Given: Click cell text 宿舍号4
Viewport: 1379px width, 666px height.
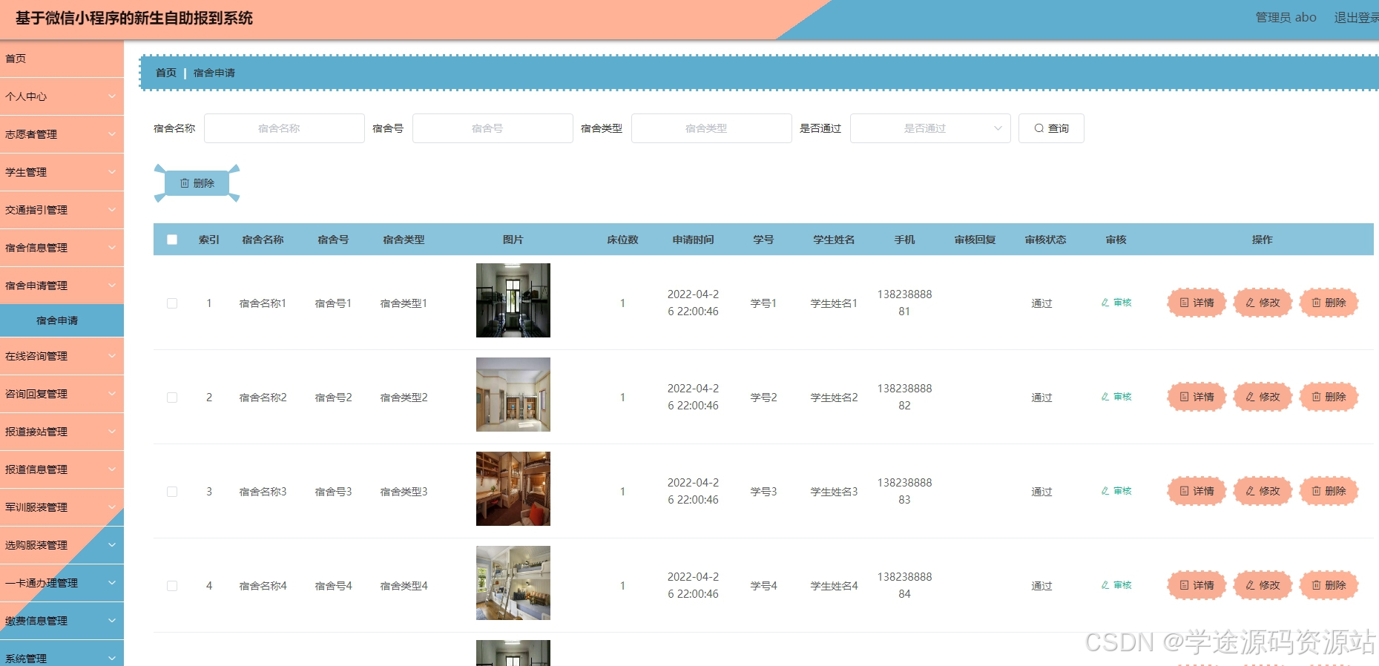Looking at the screenshot, I should pyautogui.click(x=333, y=586).
